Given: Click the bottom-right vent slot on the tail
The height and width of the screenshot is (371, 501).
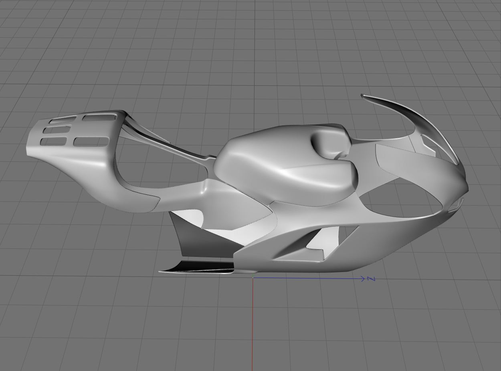Looking at the screenshot, I should [91, 141].
